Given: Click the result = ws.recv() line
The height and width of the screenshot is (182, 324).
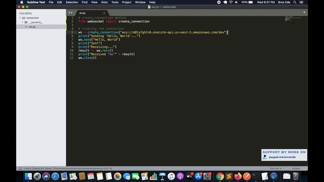Looking at the screenshot, I should tap(96, 51).
